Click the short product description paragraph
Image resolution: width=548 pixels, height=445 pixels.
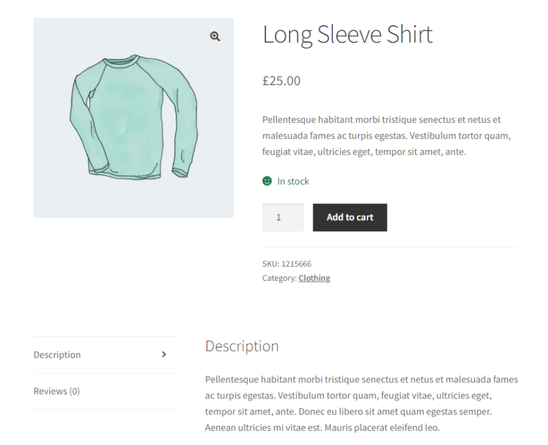click(x=386, y=135)
